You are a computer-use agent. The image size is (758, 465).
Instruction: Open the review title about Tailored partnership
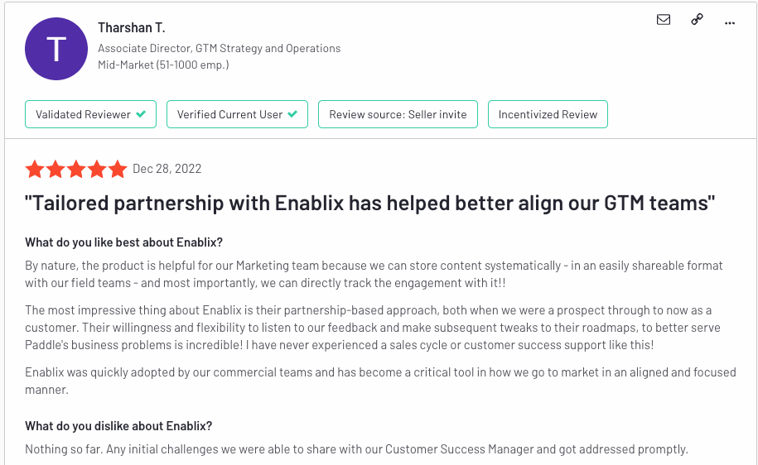pos(369,204)
